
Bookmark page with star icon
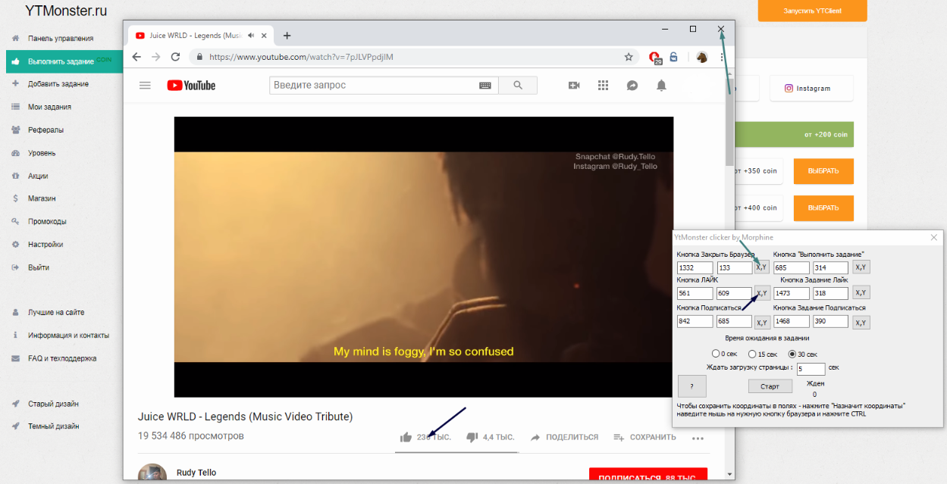[x=629, y=57]
